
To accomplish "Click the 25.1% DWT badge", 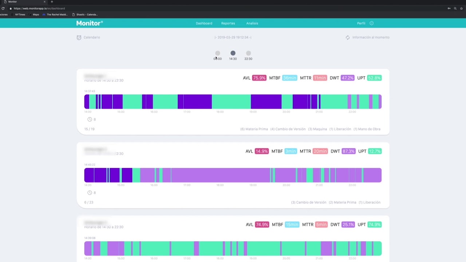I will [x=348, y=225].
